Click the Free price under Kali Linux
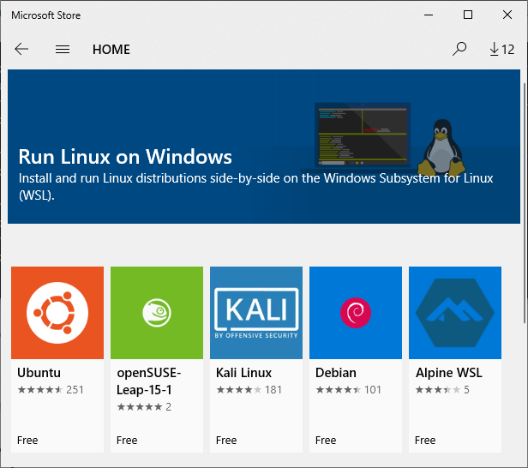This screenshot has width=528, height=468. (x=226, y=440)
